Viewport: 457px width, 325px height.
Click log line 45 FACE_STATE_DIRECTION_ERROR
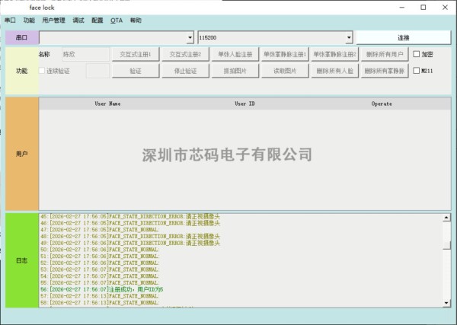[130, 216]
